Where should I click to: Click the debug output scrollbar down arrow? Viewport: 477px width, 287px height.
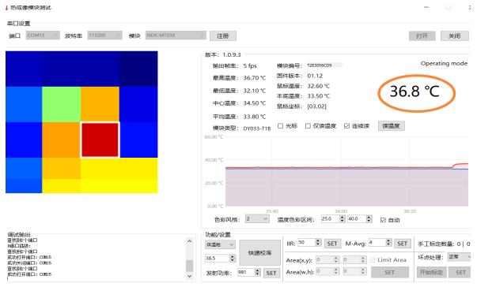click(190, 276)
